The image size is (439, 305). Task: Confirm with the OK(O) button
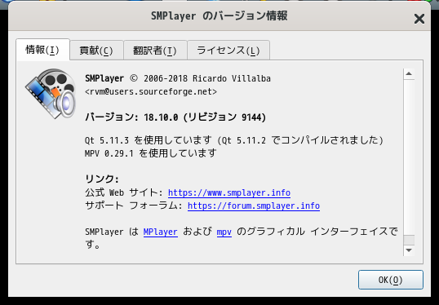(x=391, y=280)
